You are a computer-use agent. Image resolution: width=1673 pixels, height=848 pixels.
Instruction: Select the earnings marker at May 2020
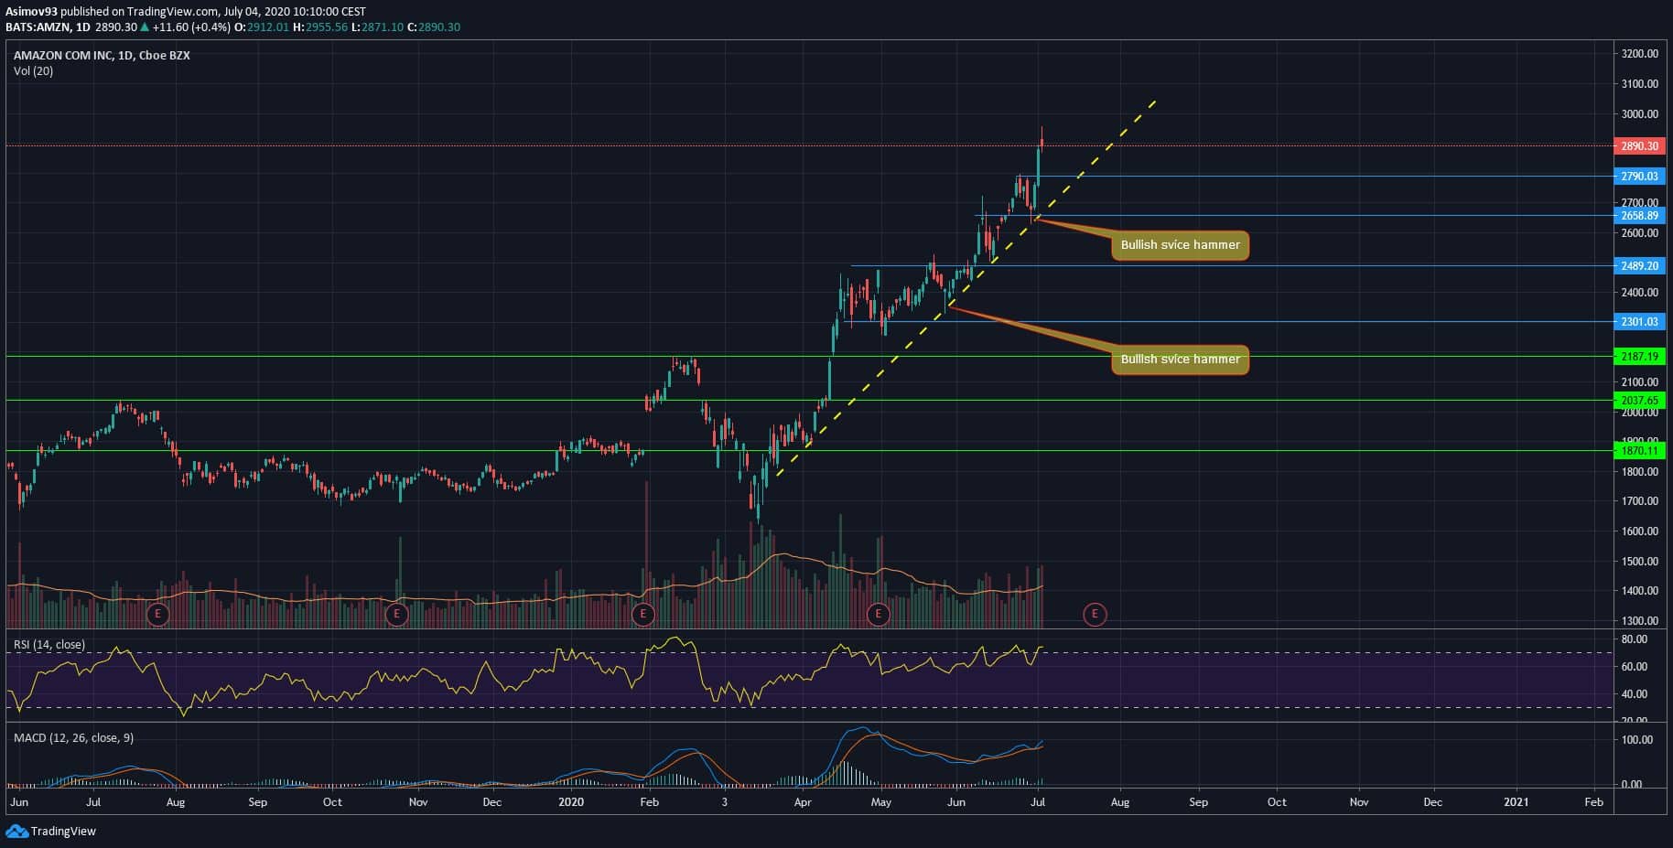[879, 614]
